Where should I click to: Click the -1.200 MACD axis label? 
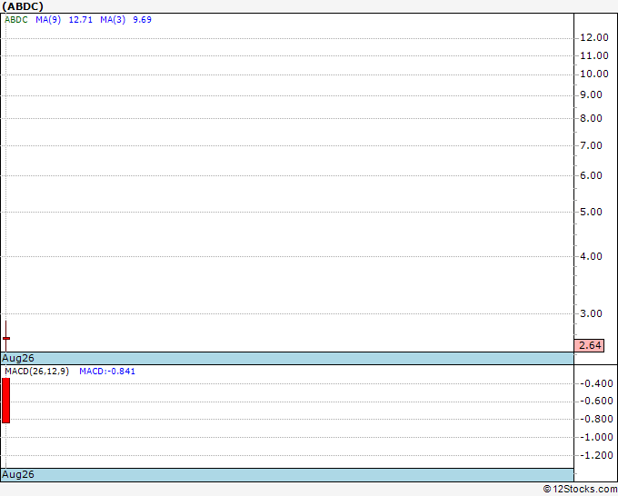click(x=596, y=455)
